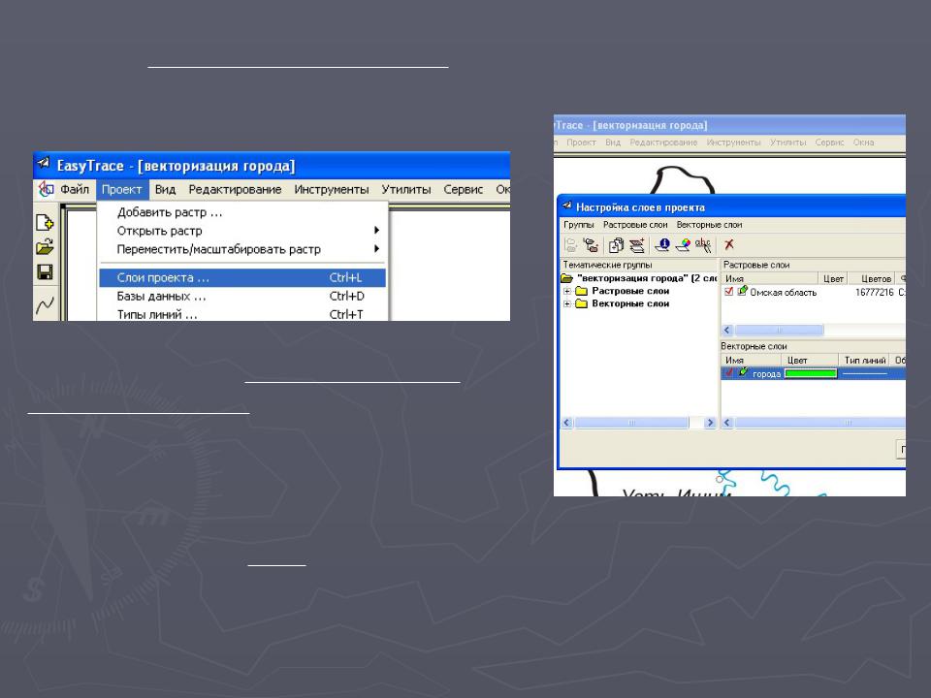Open the Файл menu
This screenshot has height=698, width=931.
(75, 189)
